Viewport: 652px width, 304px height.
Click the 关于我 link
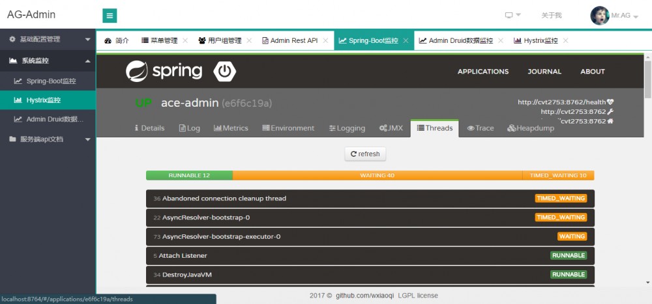click(x=552, y=16)
